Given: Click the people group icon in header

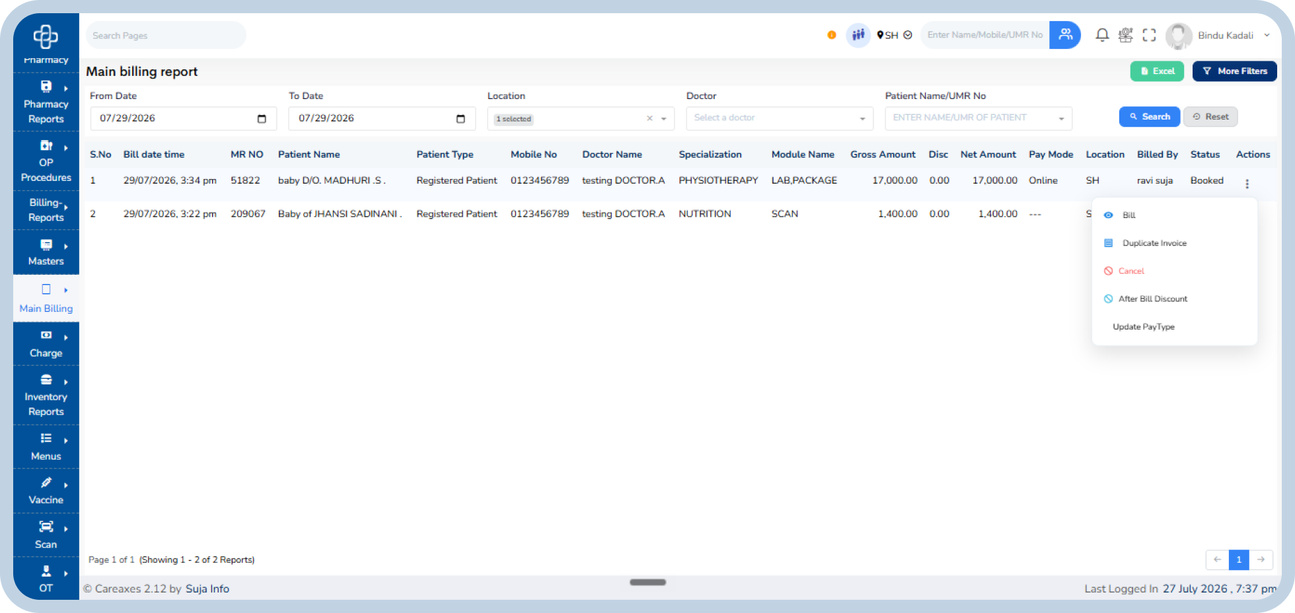Looking at the screenshot, I should 858,35.
